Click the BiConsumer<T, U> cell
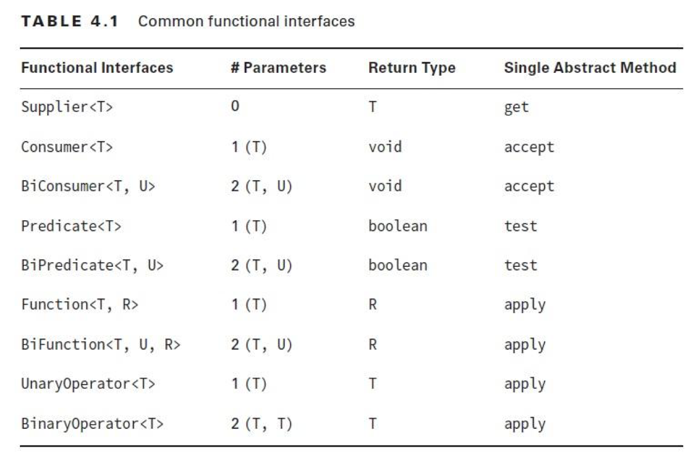689x454 pixels. [88, 186]
